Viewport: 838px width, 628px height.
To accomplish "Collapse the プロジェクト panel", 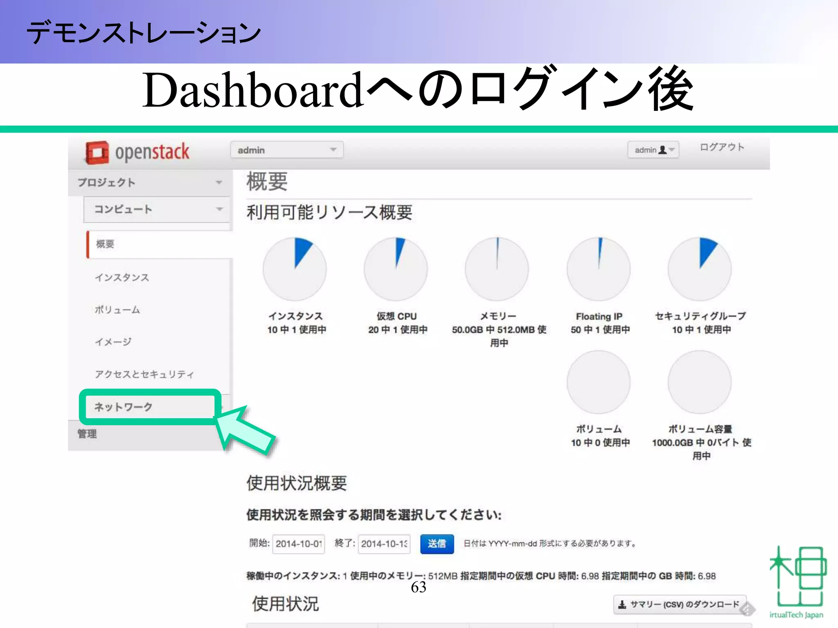I will [x=150, y=182].
